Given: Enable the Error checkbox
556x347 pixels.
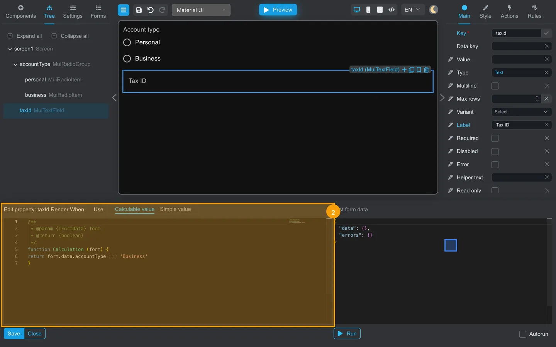Looking at the screenshot, I should (x=495, y=165).
